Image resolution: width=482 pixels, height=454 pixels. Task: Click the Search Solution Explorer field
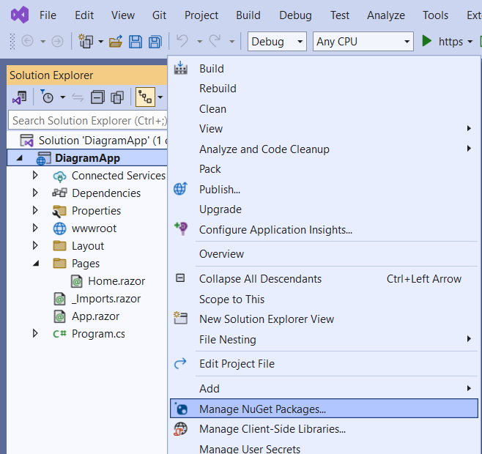[88, 120]
